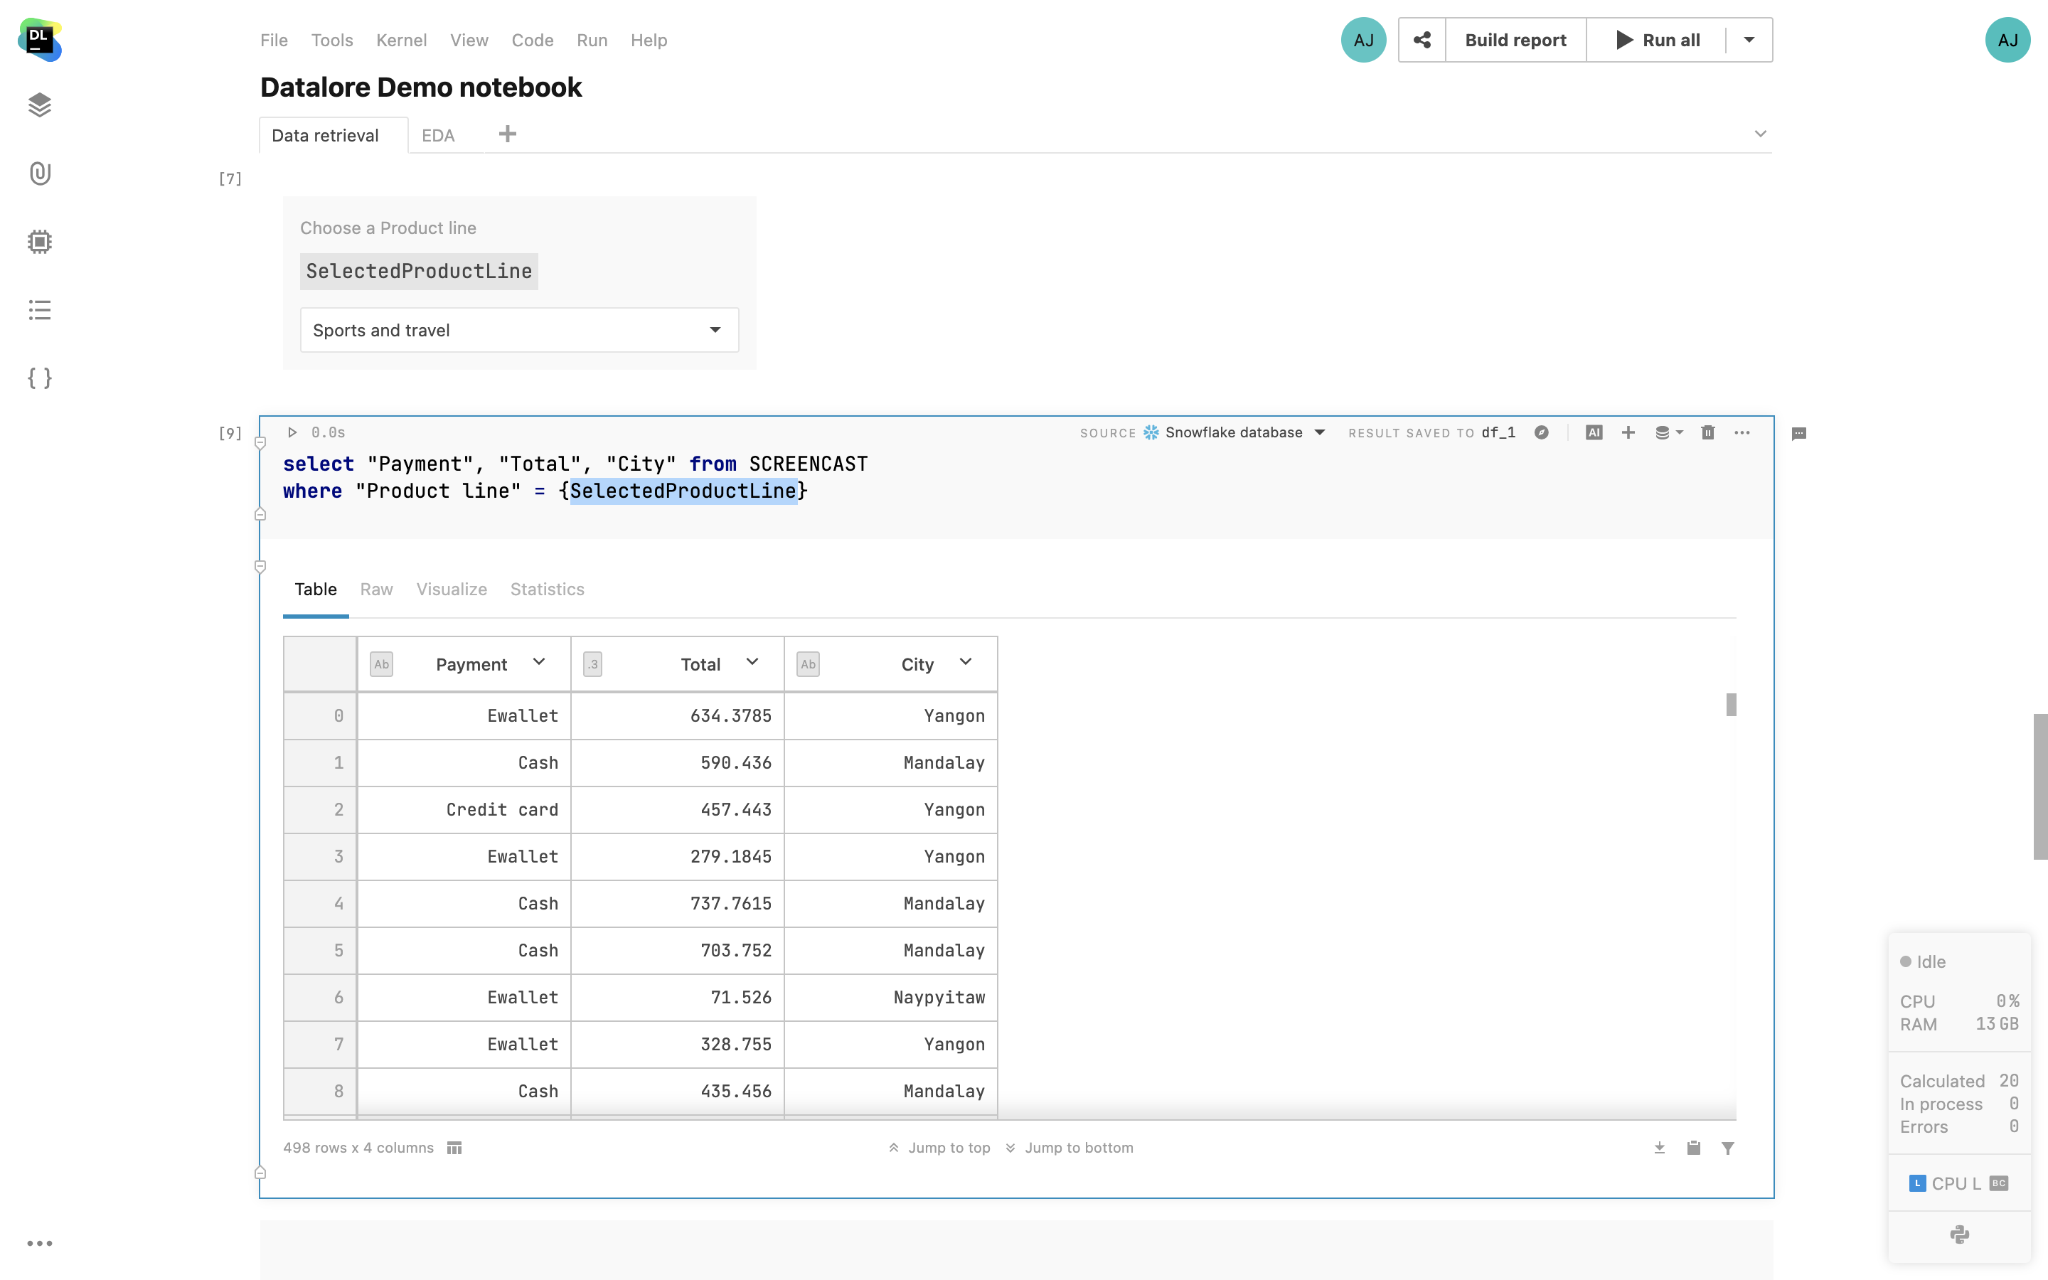The width and height of the screenshot is (2048, 1280).
Task: Open the Run all options arrow
Action: [x=1749, y=40]
